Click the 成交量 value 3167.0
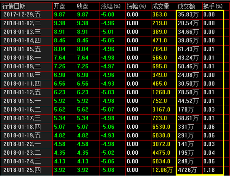The height and width of the screenshot is (176, 230). coord(161,110)
